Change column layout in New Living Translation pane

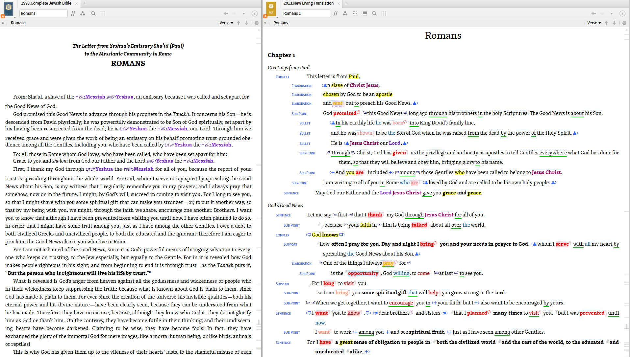[x=384, y=13]
